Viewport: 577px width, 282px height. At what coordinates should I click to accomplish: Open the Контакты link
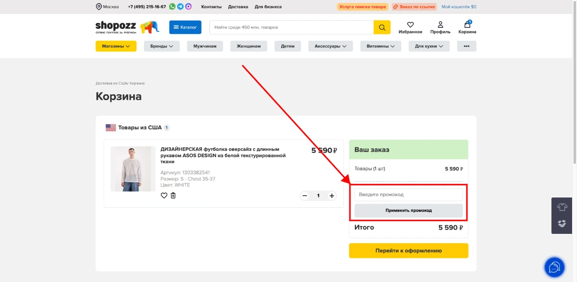click(212, 6)
